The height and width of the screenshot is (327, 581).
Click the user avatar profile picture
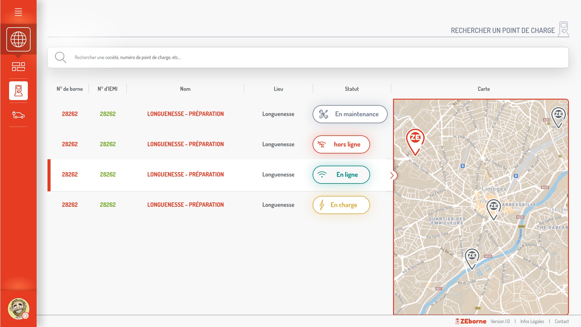click(18, 309)
